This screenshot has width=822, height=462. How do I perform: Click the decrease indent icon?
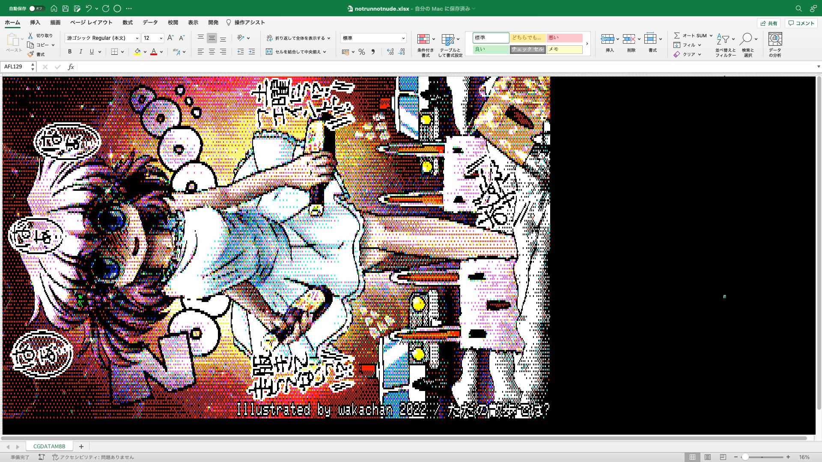pyautogui.click(x=241, y=52)
